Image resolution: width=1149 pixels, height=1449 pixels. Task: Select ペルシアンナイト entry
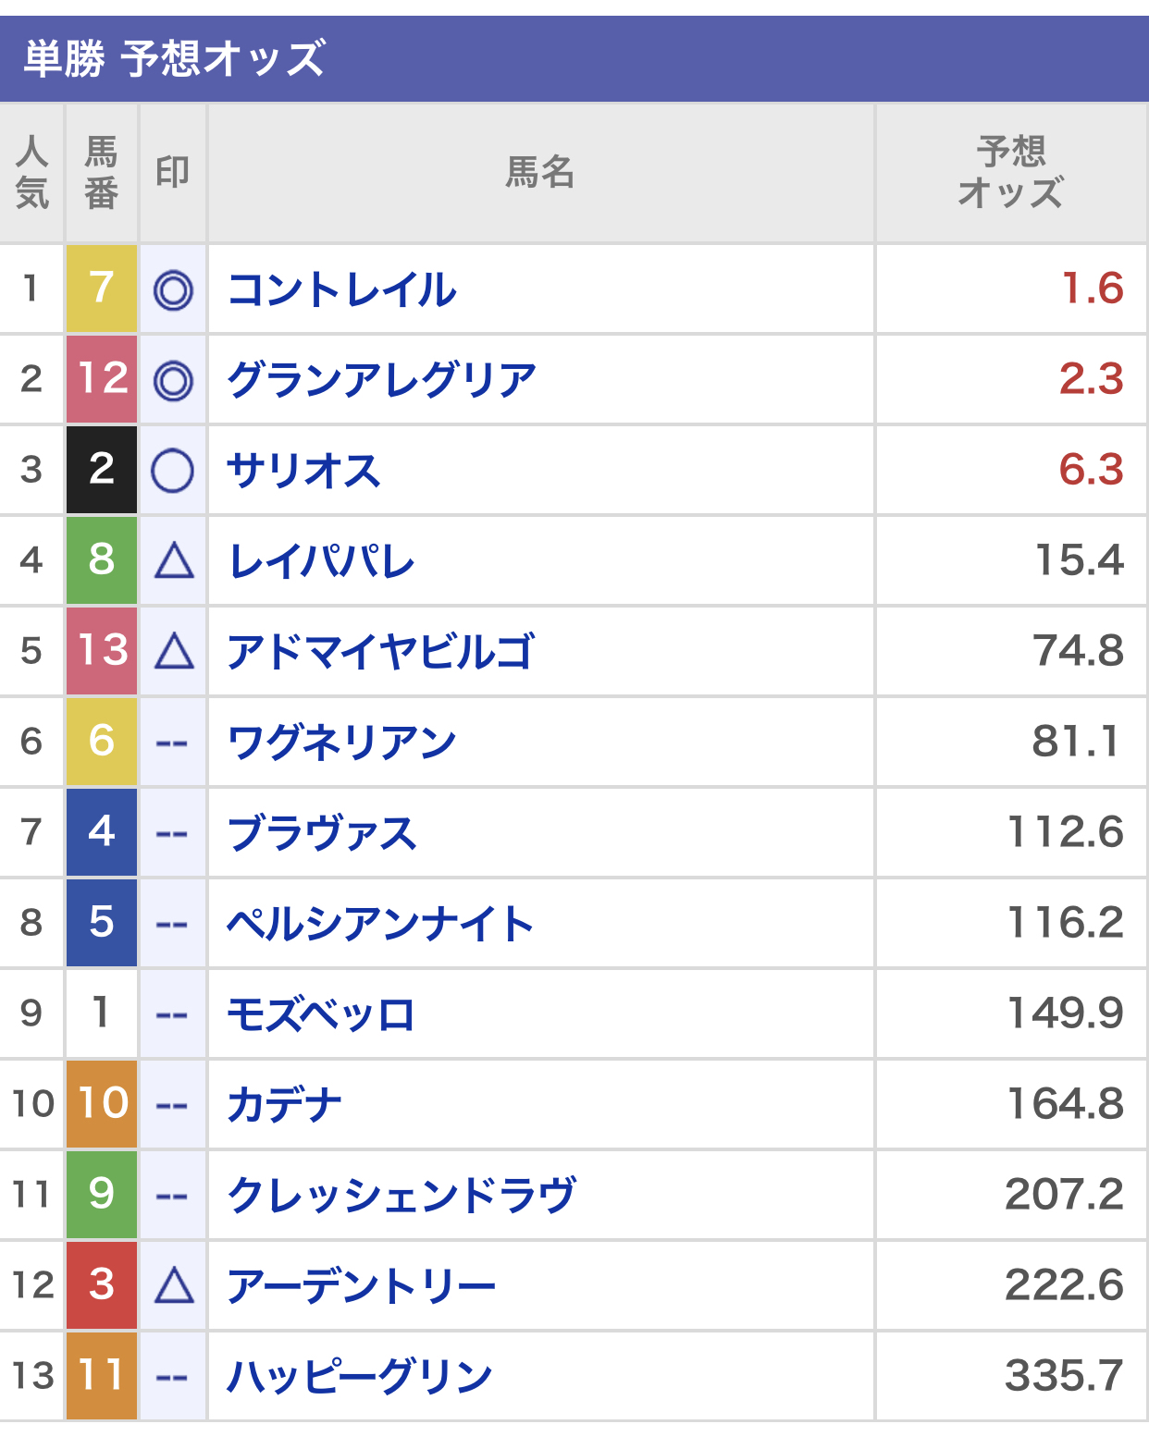(380, 924)
